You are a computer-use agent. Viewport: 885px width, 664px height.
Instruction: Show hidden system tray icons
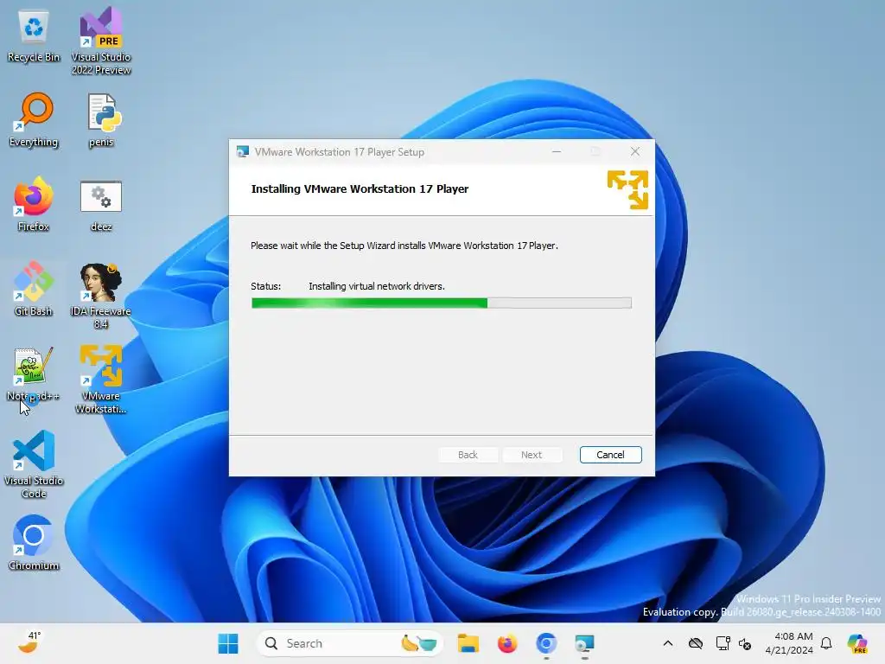point(668,643)
